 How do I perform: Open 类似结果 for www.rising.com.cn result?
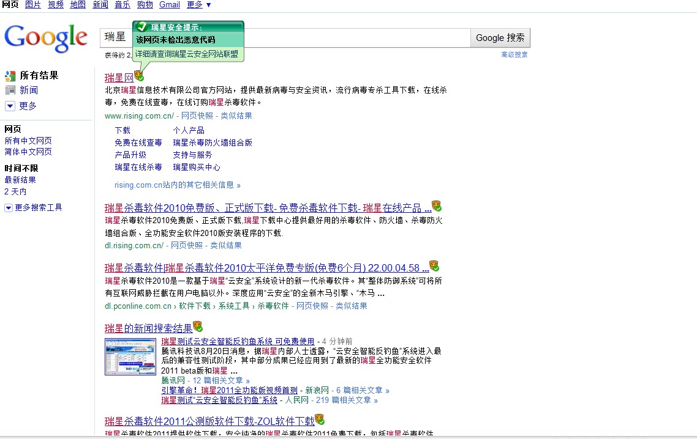(236, 116)
